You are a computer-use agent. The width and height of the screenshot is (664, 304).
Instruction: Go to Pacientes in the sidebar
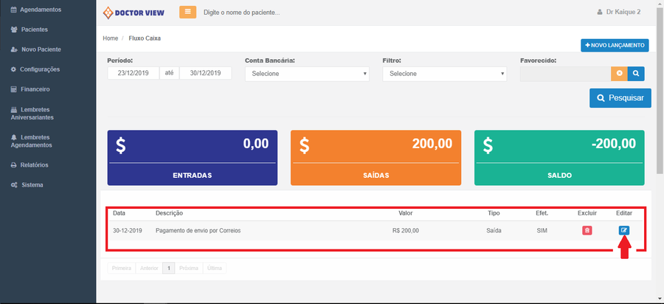coord(35,30)
